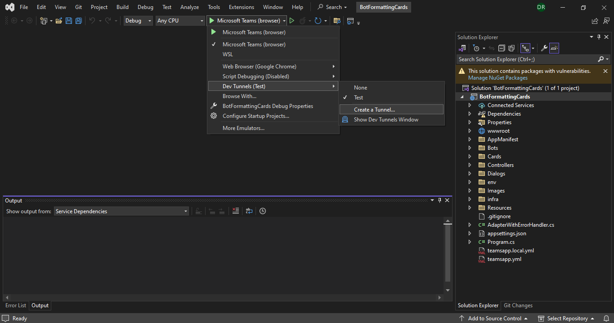Click Clear All icon in Output toolbar
The height and width of the screenshot is (323, 614).
[x=235, y=211]
